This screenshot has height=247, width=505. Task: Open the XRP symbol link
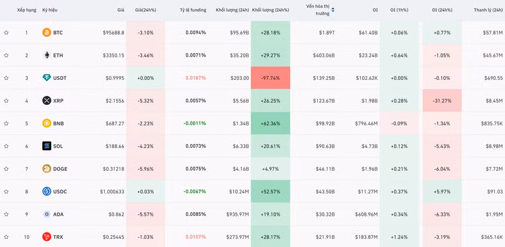[x=59, y=101]
